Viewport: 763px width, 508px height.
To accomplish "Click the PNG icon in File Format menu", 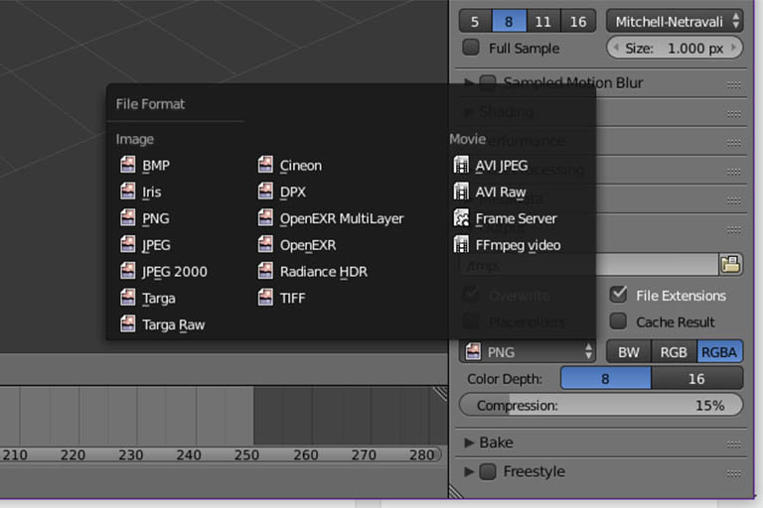I will click(128, 217).
